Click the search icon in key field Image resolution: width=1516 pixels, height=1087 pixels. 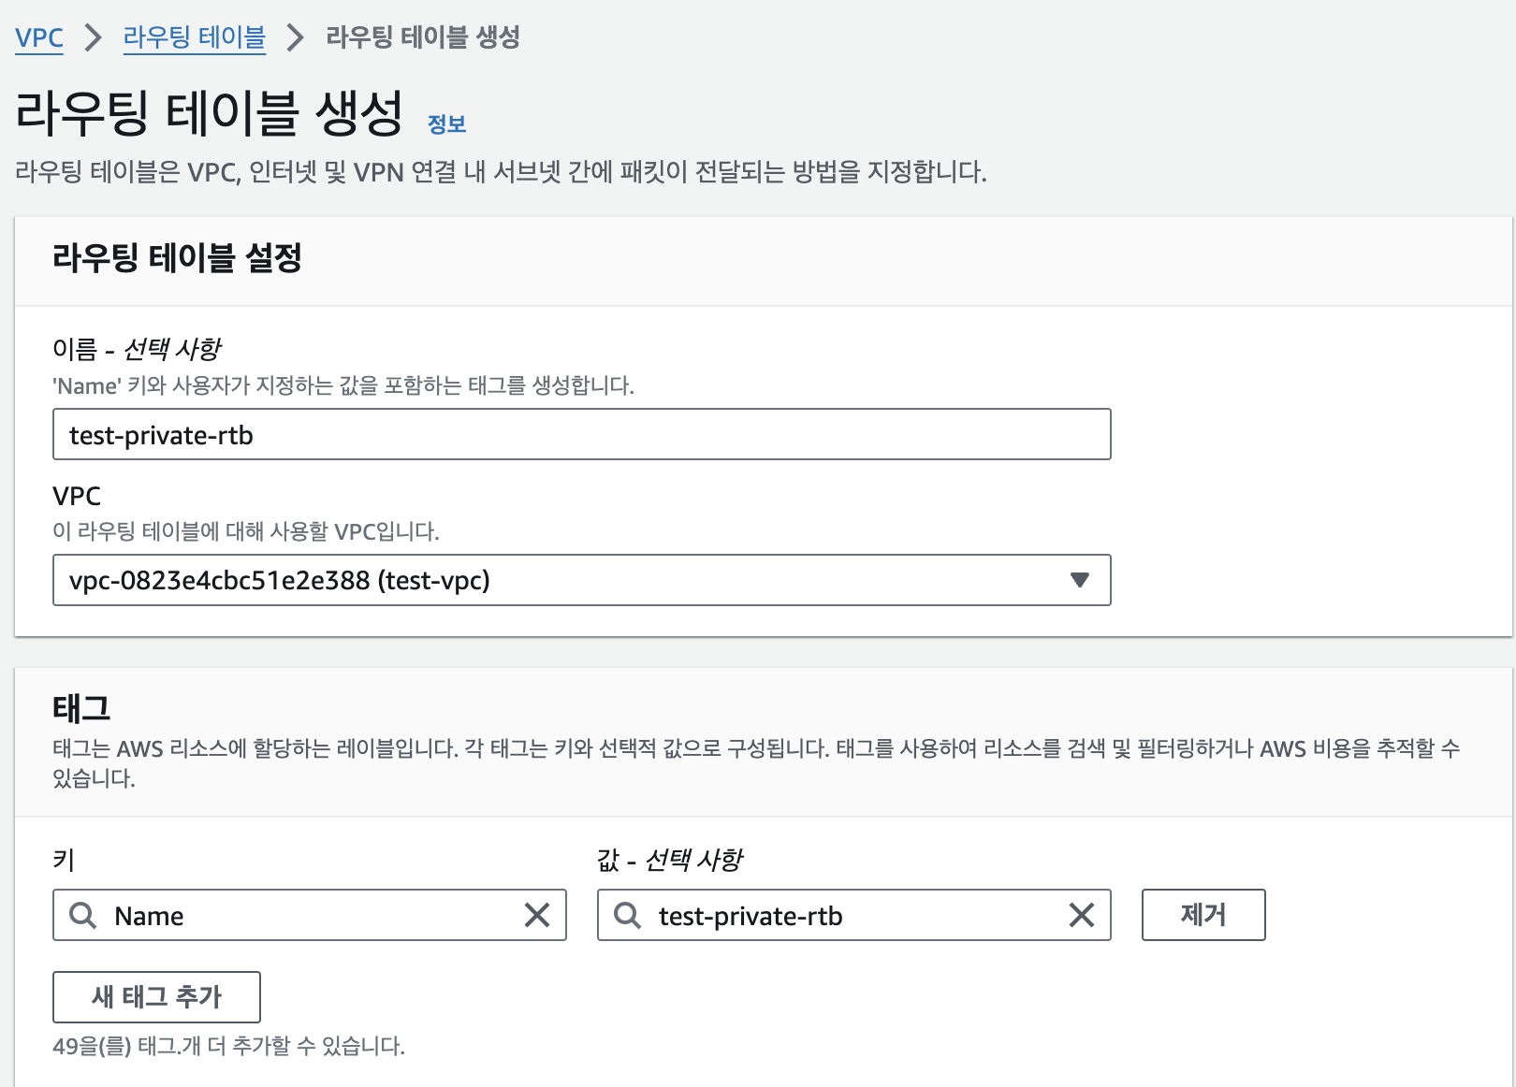coord(83,915)
